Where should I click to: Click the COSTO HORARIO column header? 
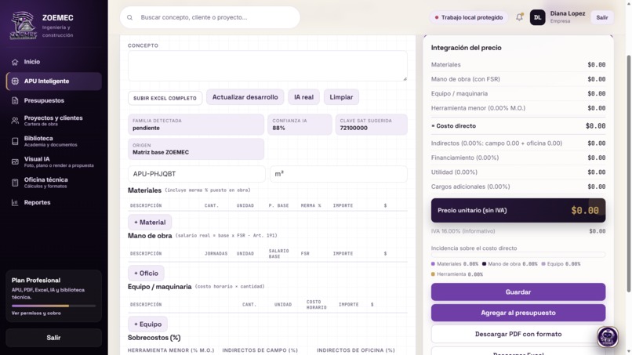[x=317, y=305]
